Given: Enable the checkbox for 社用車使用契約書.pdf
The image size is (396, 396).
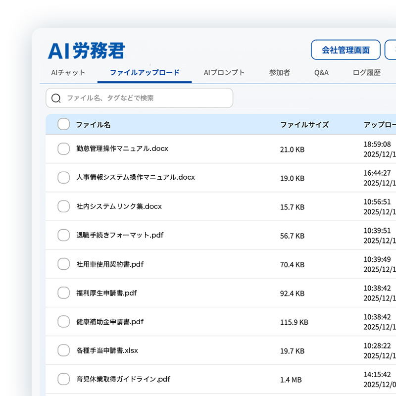Looking at the screenshot, I should pyautogui.click(x=63, y=264).
